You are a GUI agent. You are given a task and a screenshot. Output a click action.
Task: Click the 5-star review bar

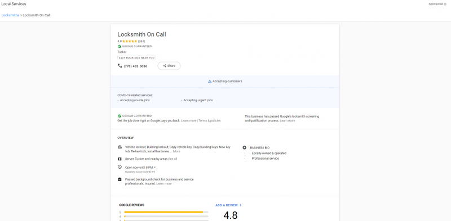[166, 212]
